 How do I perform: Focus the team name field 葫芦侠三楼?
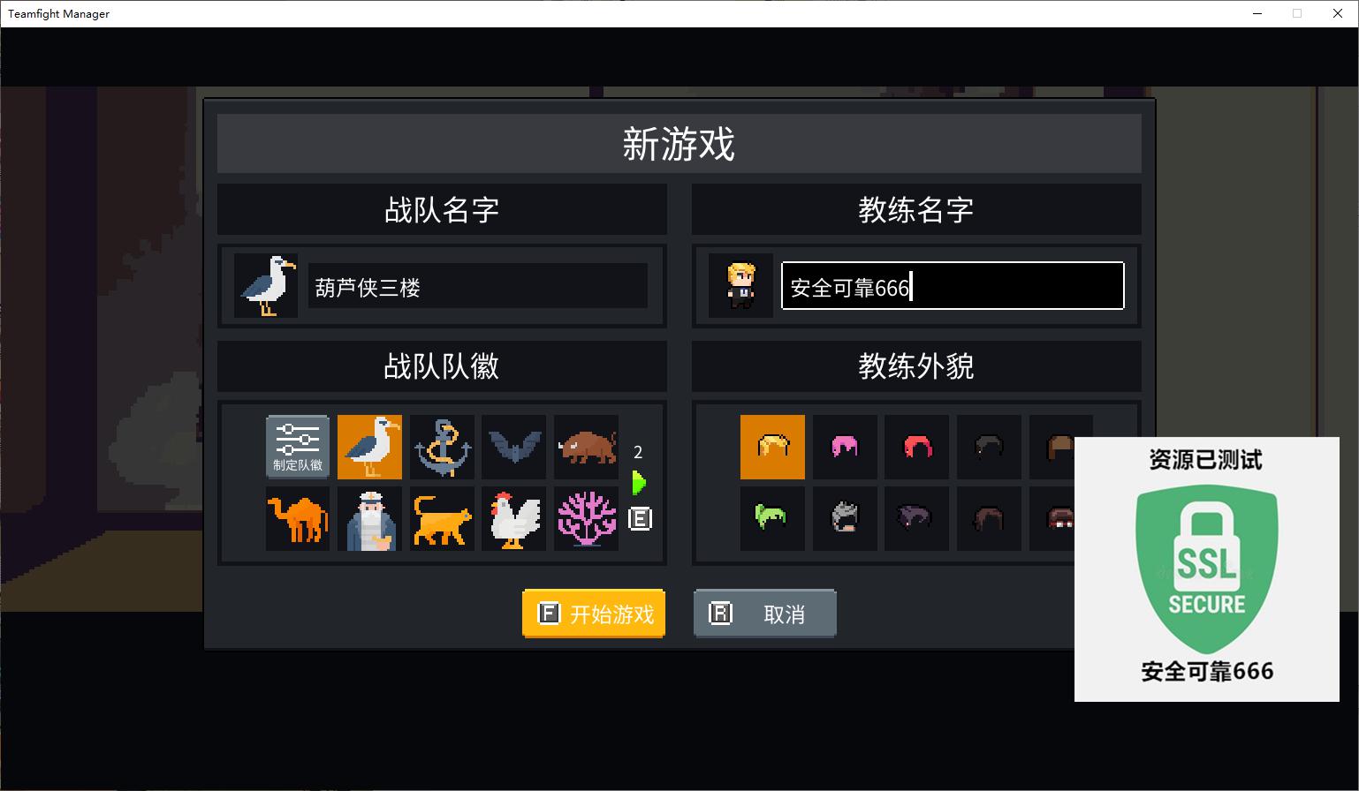click(478, 286)
